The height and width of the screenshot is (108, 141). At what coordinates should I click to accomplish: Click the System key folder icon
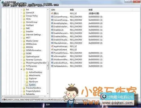pyautogui.click(x=27, y=85)
